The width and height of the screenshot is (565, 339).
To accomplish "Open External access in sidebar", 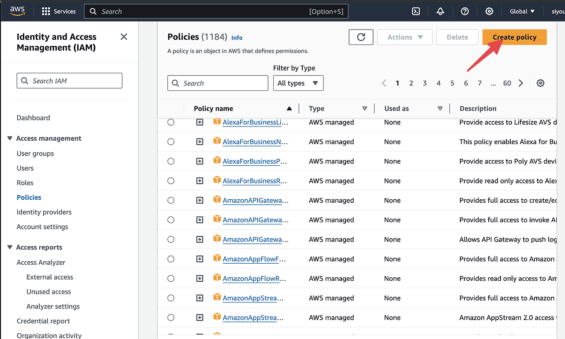I will (50, 277).
